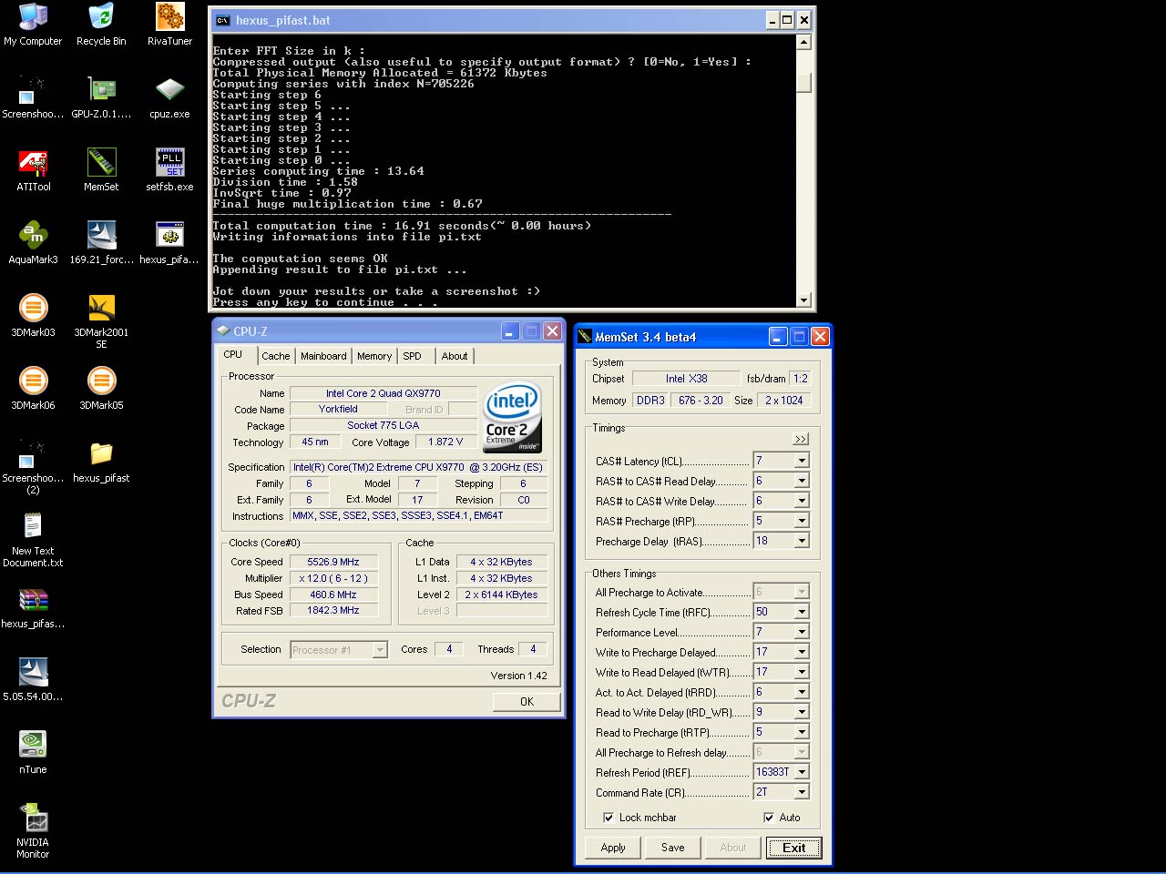Select the cpuz.exe desktop icon

(x=169, y=97)
